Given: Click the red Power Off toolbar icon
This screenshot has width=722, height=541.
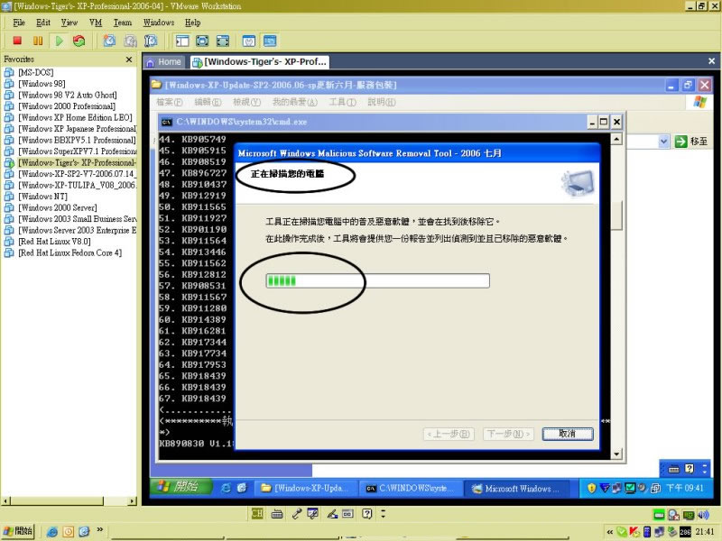Looking at the screenshot, I should click(17, 41).
